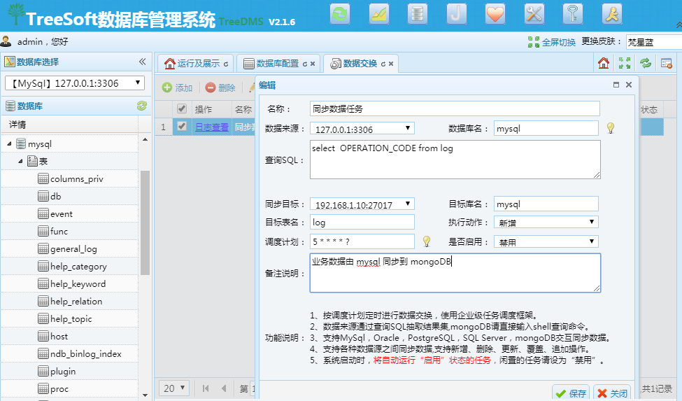Open the 同步目标 dropdown

click(362, 204)
